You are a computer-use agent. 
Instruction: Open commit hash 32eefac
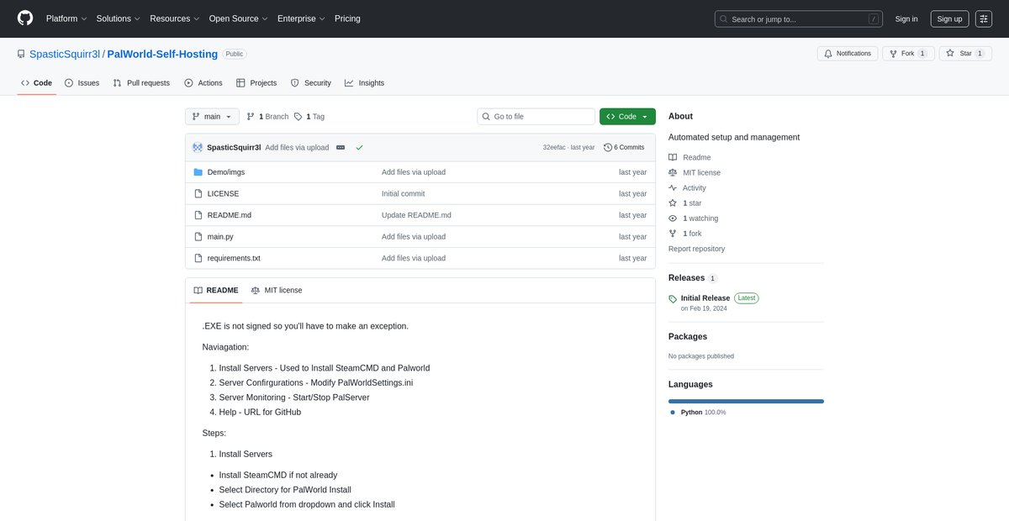pos(554,147)
